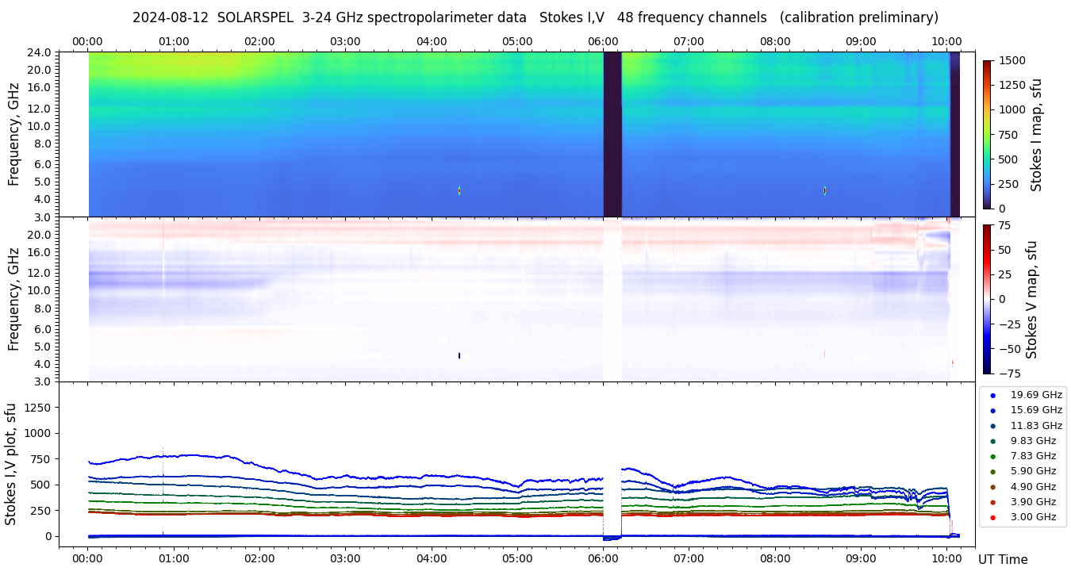This screenshot has height=575, width=1071.
Task: Click the small spike near 04:20 in Stokes I map
Action: (459, 190)
